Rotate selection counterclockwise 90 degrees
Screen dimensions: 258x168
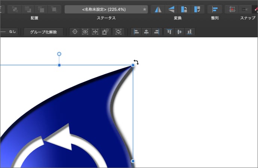click(x=184, y=9)
